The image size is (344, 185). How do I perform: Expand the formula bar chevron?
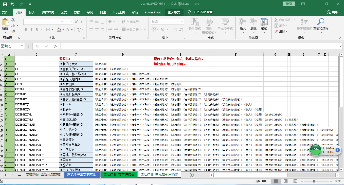click(340, 46)
